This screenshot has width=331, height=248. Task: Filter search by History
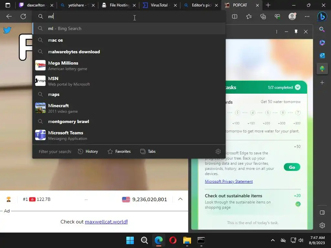click(x=88, y=151)
